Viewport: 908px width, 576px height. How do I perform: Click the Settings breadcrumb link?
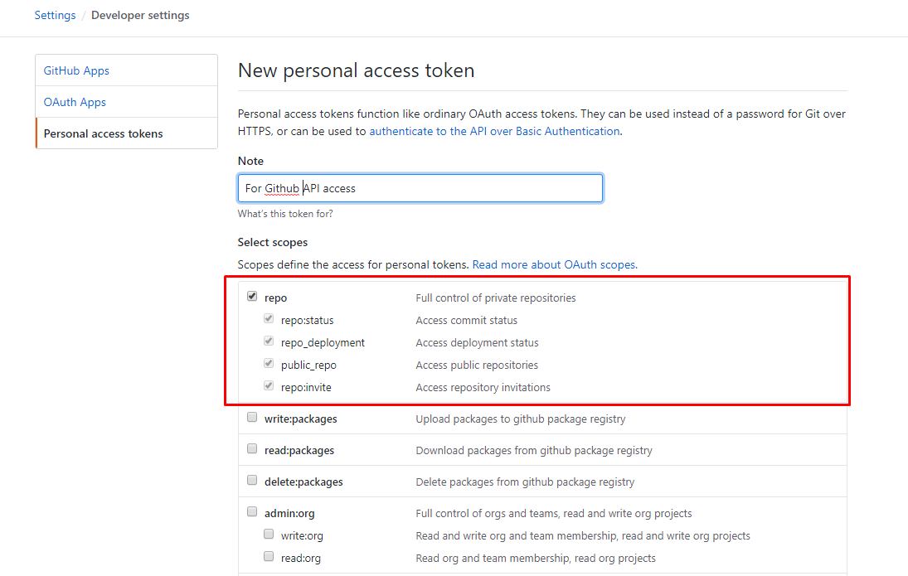[x=55, y=15]
